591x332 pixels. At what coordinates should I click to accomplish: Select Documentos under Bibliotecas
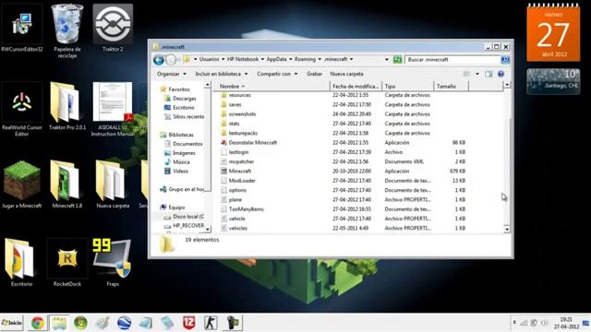point(184,144)
